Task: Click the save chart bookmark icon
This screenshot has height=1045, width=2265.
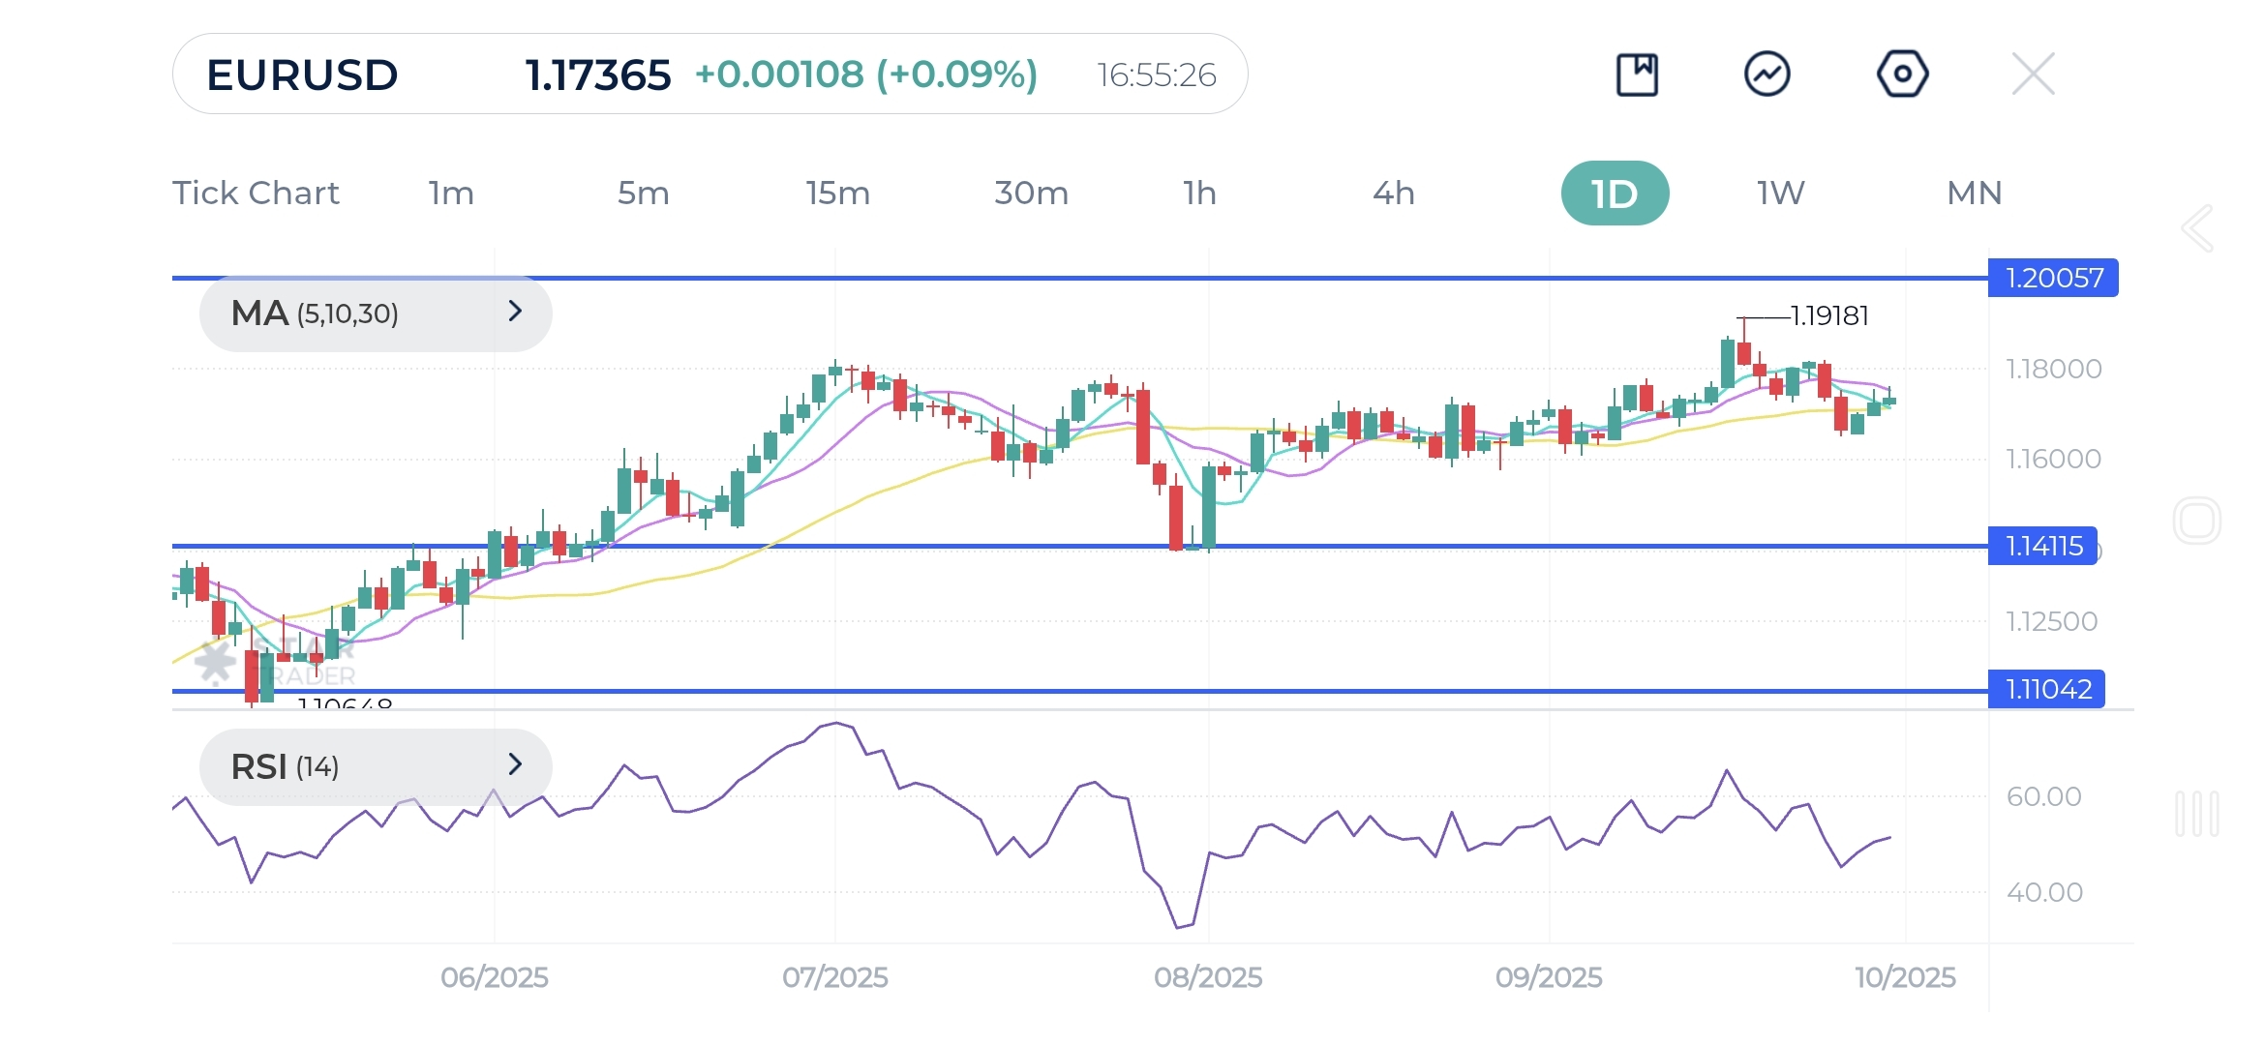Action: coord(1637,75)
